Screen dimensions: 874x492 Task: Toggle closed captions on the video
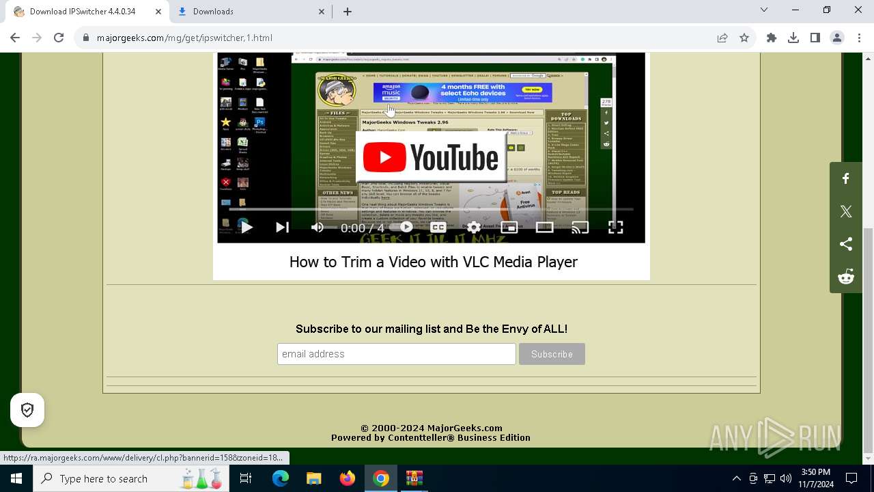(x=438, y=228)
